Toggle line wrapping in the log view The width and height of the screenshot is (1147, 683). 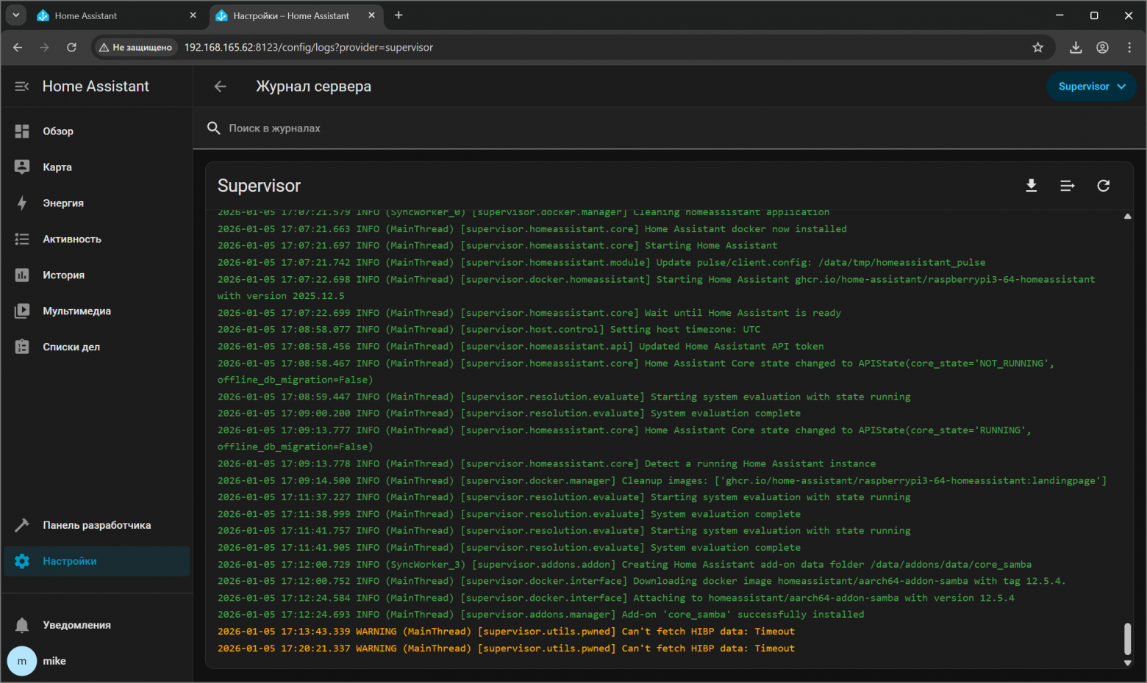1067,186
